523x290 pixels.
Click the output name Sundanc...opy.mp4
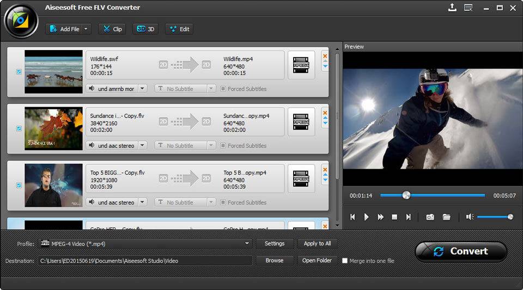(x=246, y=116)
